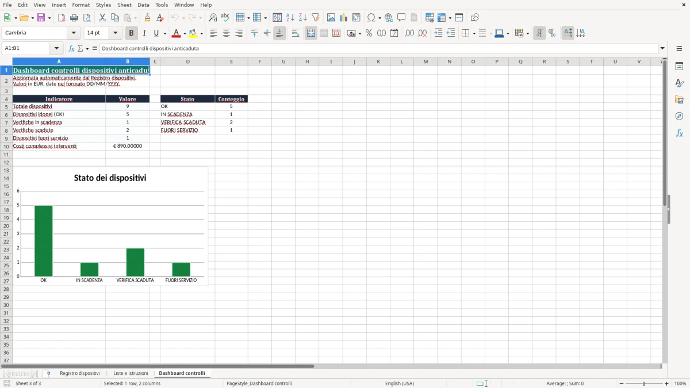The width and height of the screenshot is (690, 388).
Task: Open the Function Wizard next to Name Box
Action: (x=72, y=49)
